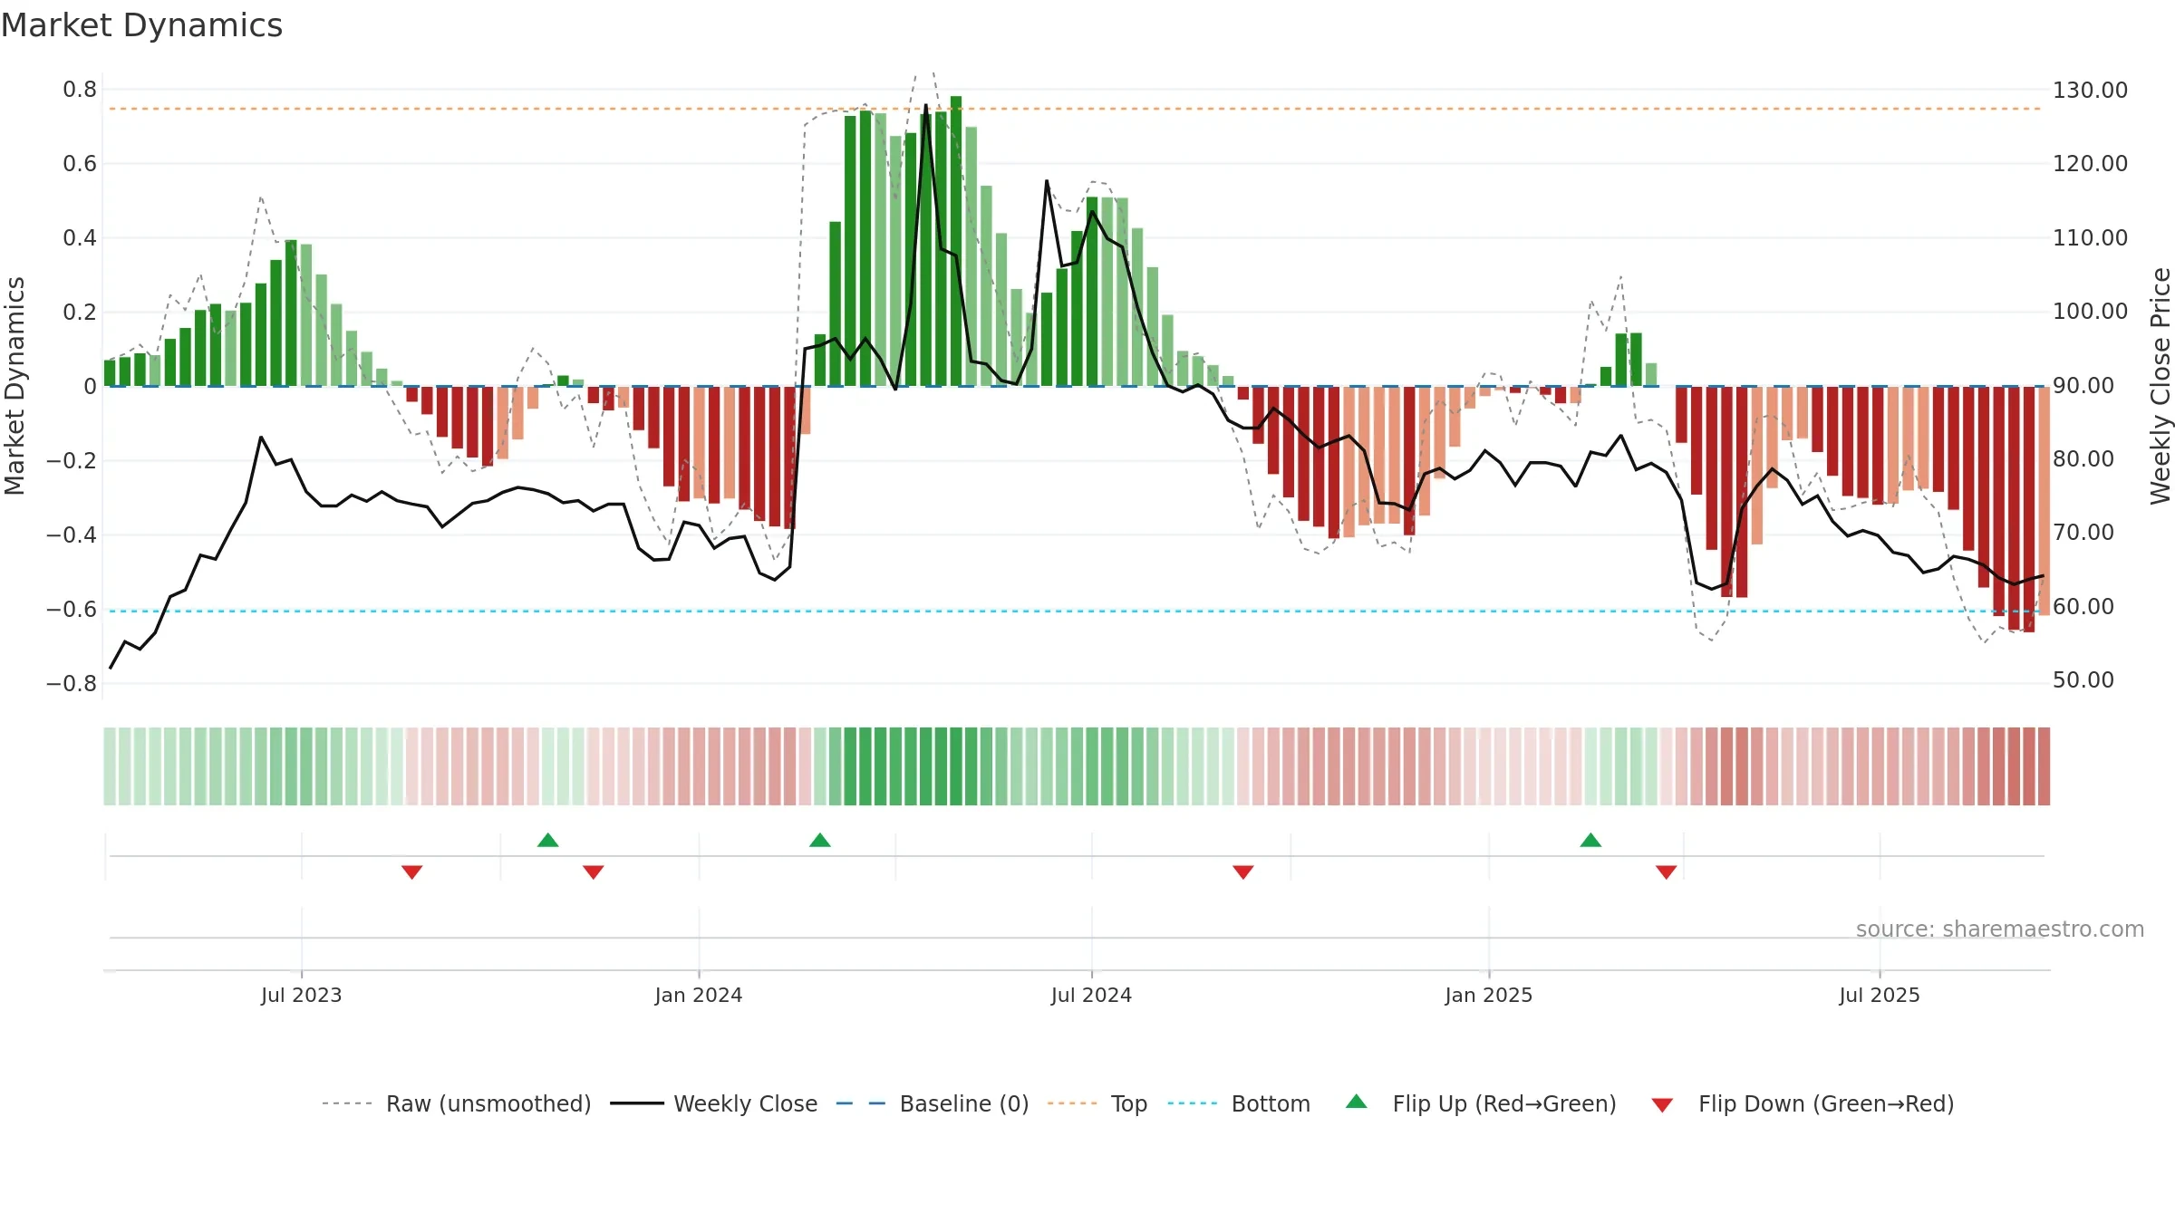Click the "50.00" right axis tick label
This screenshot has height=1223, width=2175.
2083,680
